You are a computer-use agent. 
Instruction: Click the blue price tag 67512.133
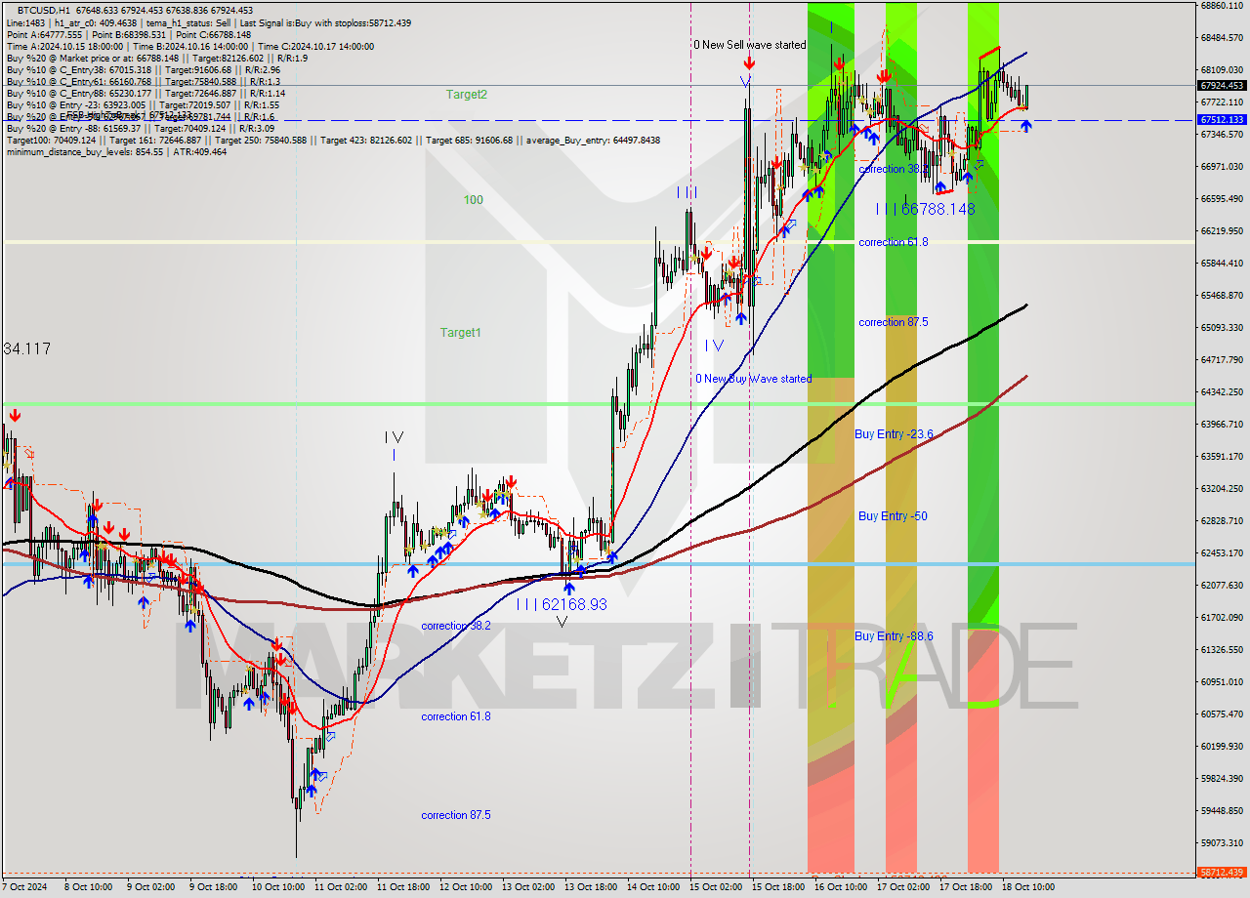coord(1223,119)
